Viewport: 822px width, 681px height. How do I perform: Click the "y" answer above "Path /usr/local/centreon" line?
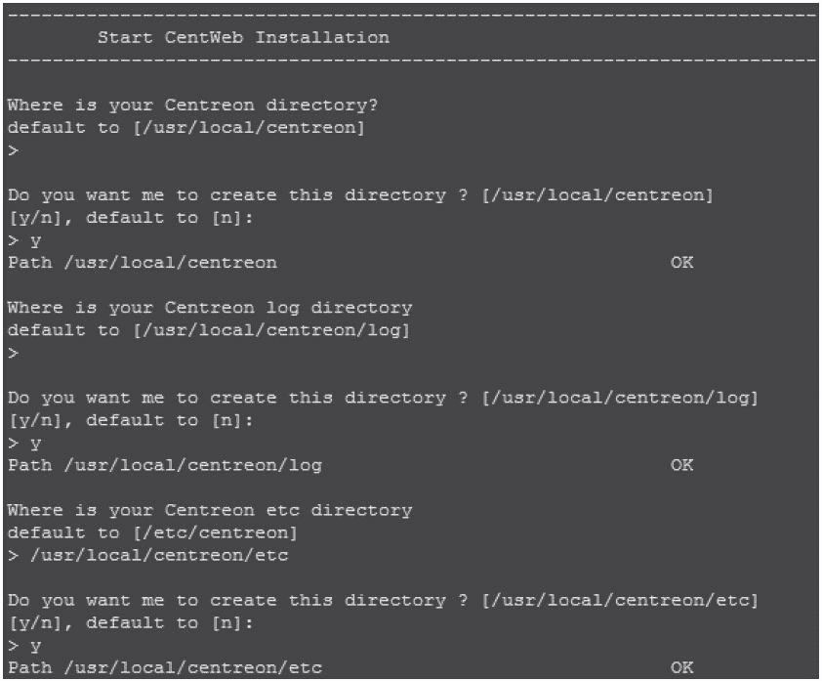click(36, 240)
